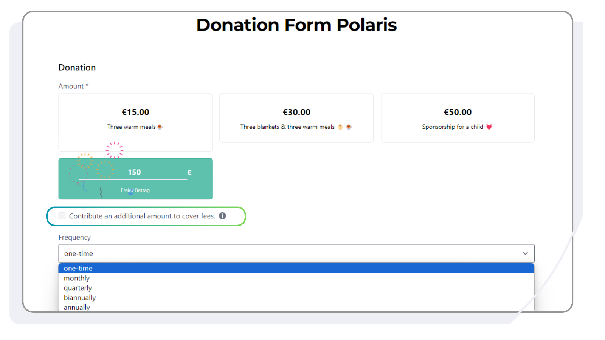Select annually from the open frequency menu
The width and height of the screenshot is (605, 340).
click(76, 307)
